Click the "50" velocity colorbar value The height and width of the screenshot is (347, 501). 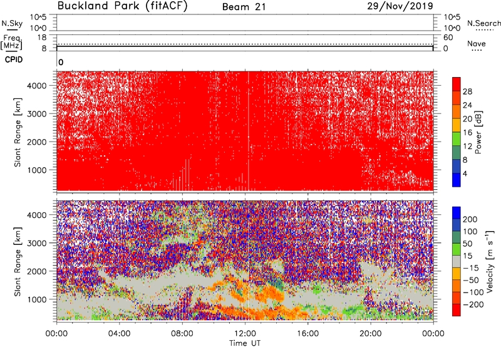(x=467, y=244)
